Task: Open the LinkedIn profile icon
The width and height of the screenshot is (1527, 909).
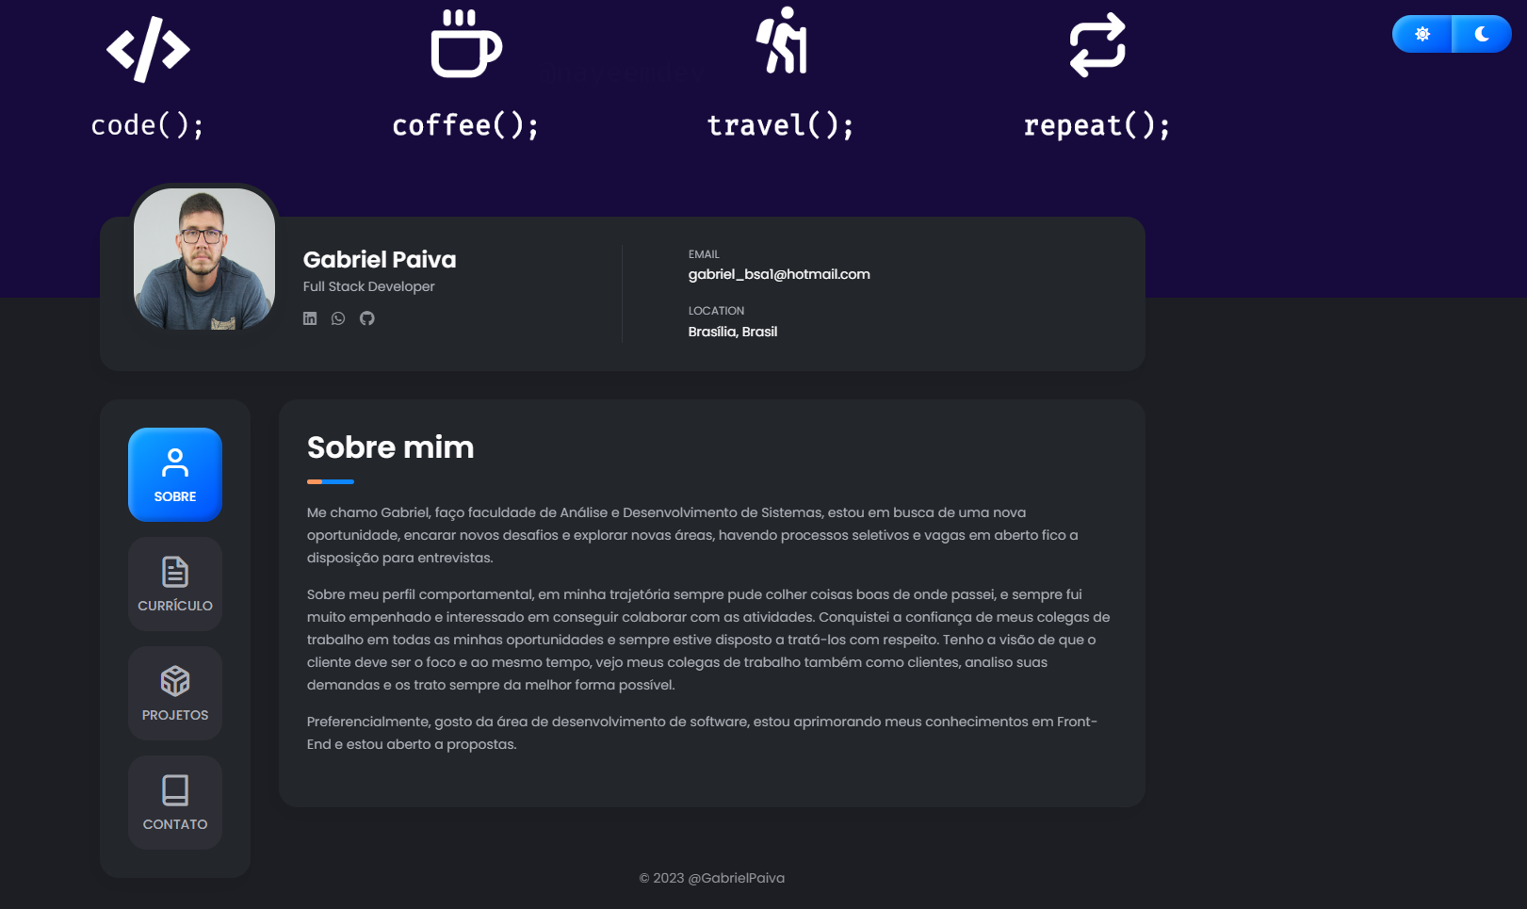Action: click(x=310, y=318)
